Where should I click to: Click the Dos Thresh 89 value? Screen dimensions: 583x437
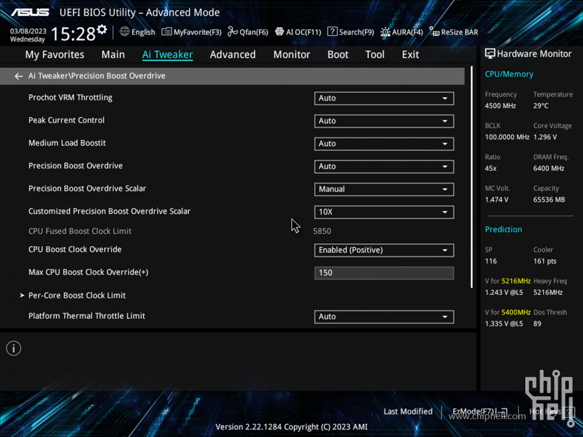(537, 323)
